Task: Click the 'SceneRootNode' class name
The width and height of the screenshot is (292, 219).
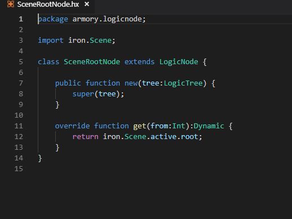Action: click(92, 62)
